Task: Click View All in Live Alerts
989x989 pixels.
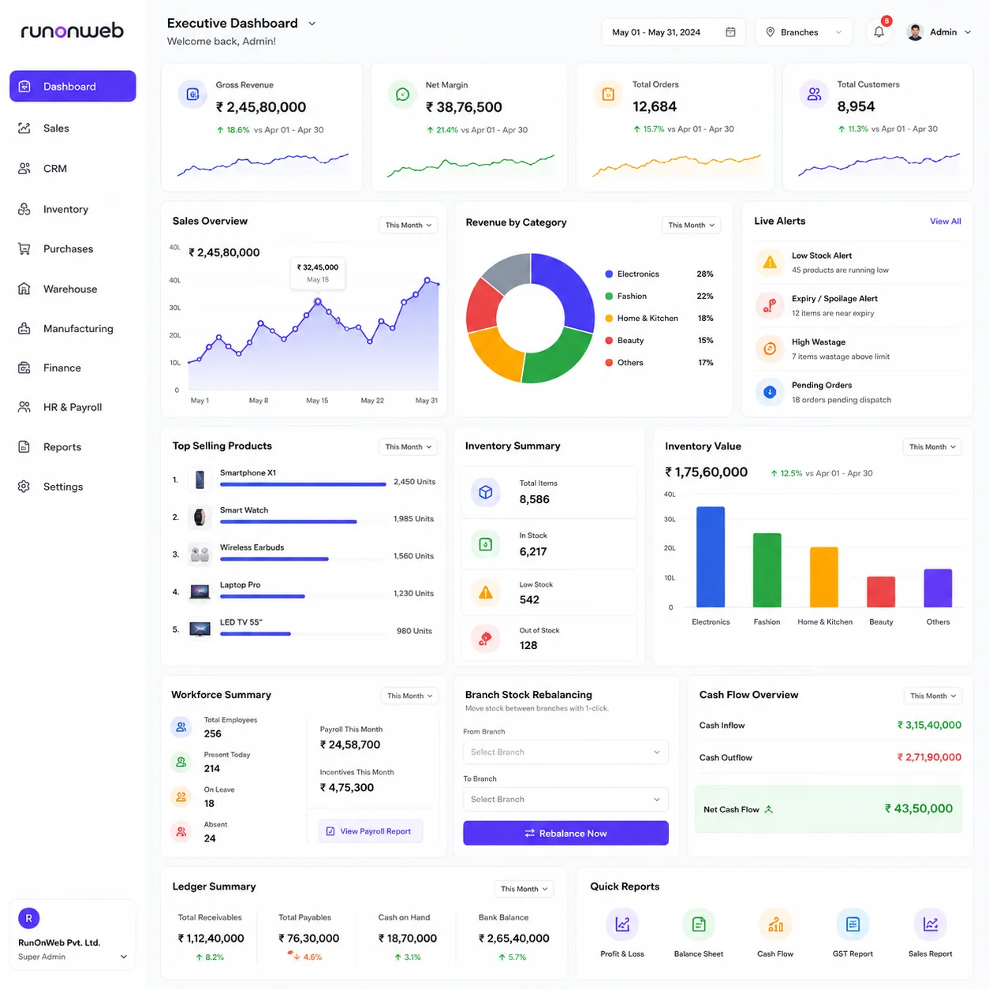Action: [x=945, y=222]
